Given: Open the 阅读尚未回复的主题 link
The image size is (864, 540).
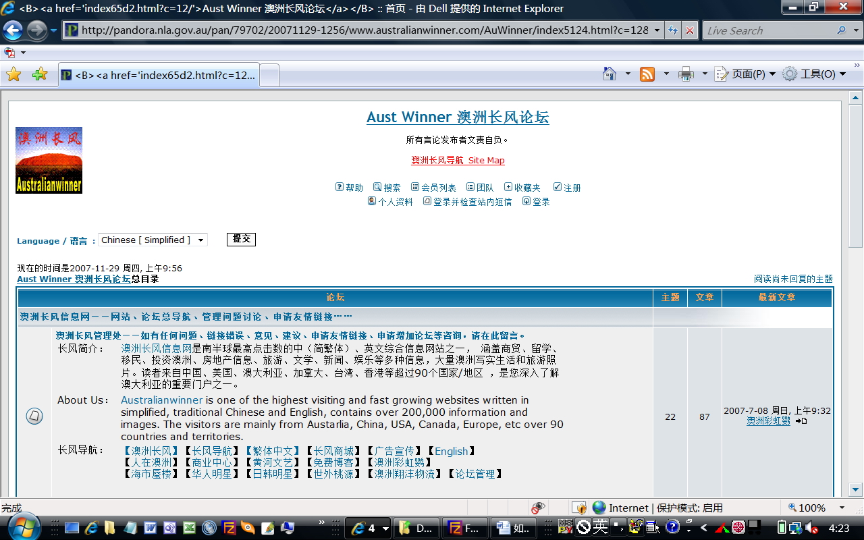Looking at the screenshot, I should [793, 279].
